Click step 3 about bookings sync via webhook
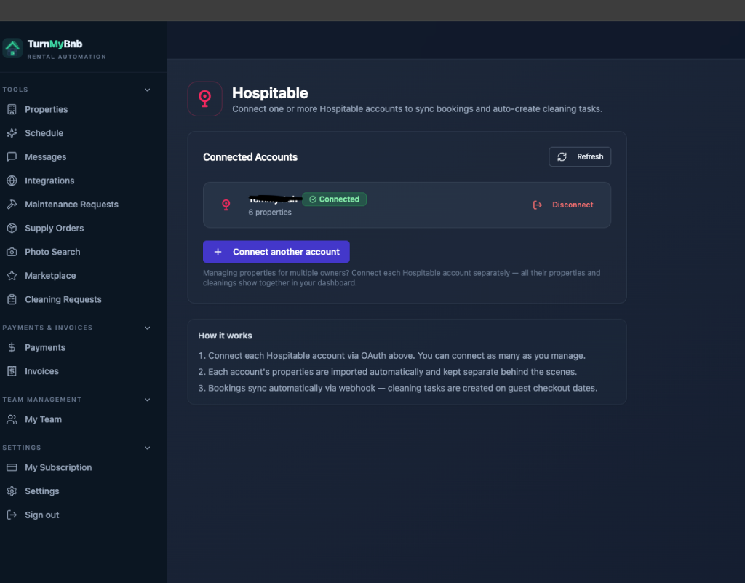 click(x=398, y=388)
